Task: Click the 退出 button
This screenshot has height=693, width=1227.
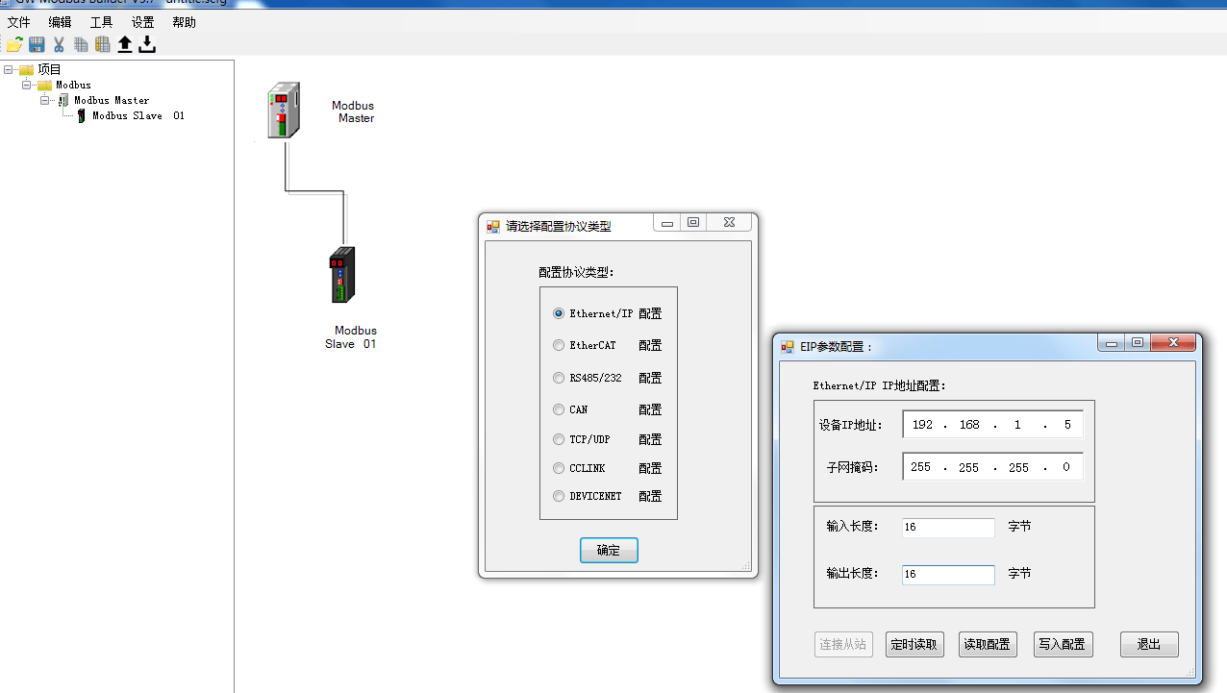Action: 1149,644
